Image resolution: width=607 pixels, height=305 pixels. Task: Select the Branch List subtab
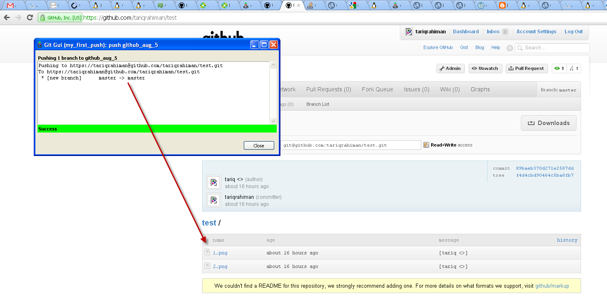pyautogui.click(x=318, y=104)
